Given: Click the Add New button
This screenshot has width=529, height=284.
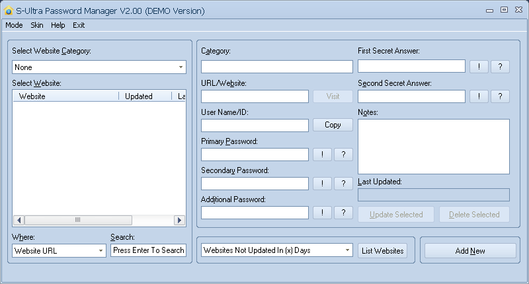Looking at the screenshot, I should click(470, 251).
